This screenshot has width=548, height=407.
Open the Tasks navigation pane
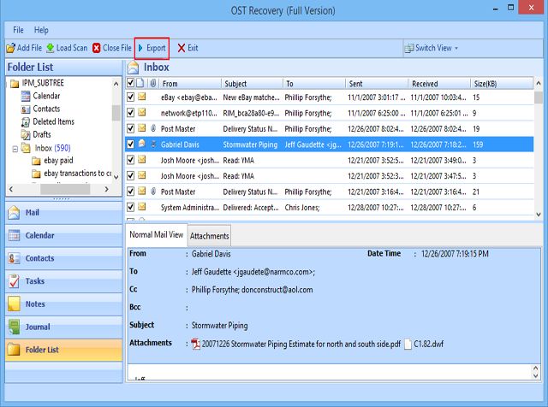pos(63,281)
